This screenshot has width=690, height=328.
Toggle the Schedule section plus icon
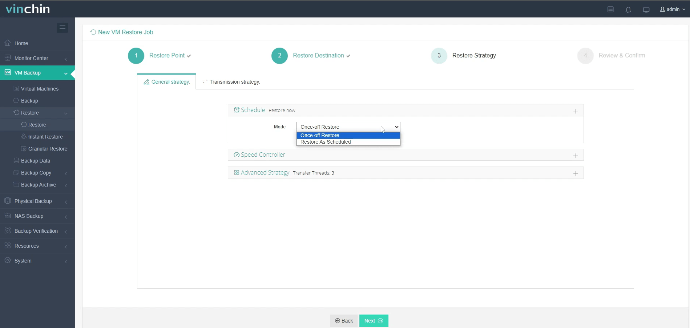click(x=576, y=111)
